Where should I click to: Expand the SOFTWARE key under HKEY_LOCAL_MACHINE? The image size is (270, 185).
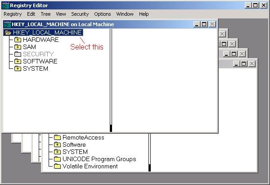pos(18,62)
